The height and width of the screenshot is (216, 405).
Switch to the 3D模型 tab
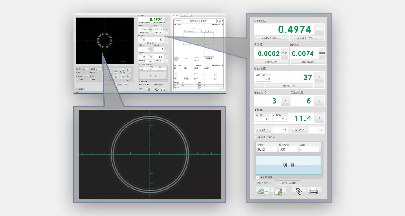point(190,16)
